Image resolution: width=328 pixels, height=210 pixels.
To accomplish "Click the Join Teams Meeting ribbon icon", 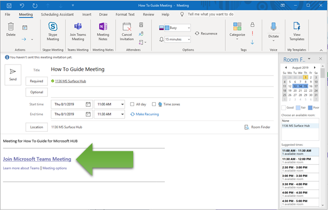I will [x=78, y=31].
